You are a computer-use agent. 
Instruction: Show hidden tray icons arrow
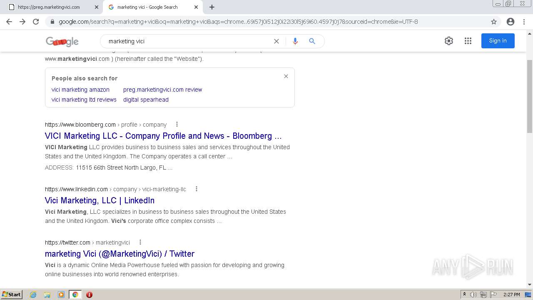(464, 295)
